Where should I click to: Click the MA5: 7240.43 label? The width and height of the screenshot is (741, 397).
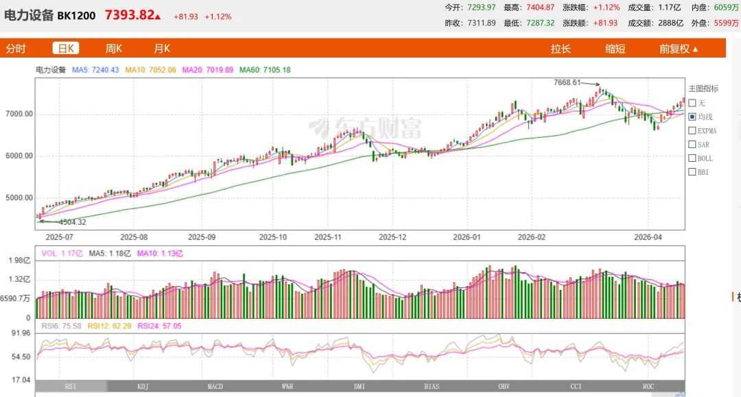pos(95,70)
